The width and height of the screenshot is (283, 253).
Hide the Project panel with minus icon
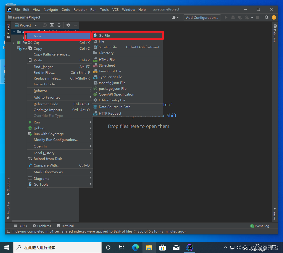coord(75,25)
